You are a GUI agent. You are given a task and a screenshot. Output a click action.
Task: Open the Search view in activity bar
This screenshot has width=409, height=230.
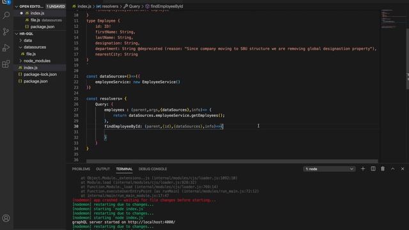tap(6, 15)
